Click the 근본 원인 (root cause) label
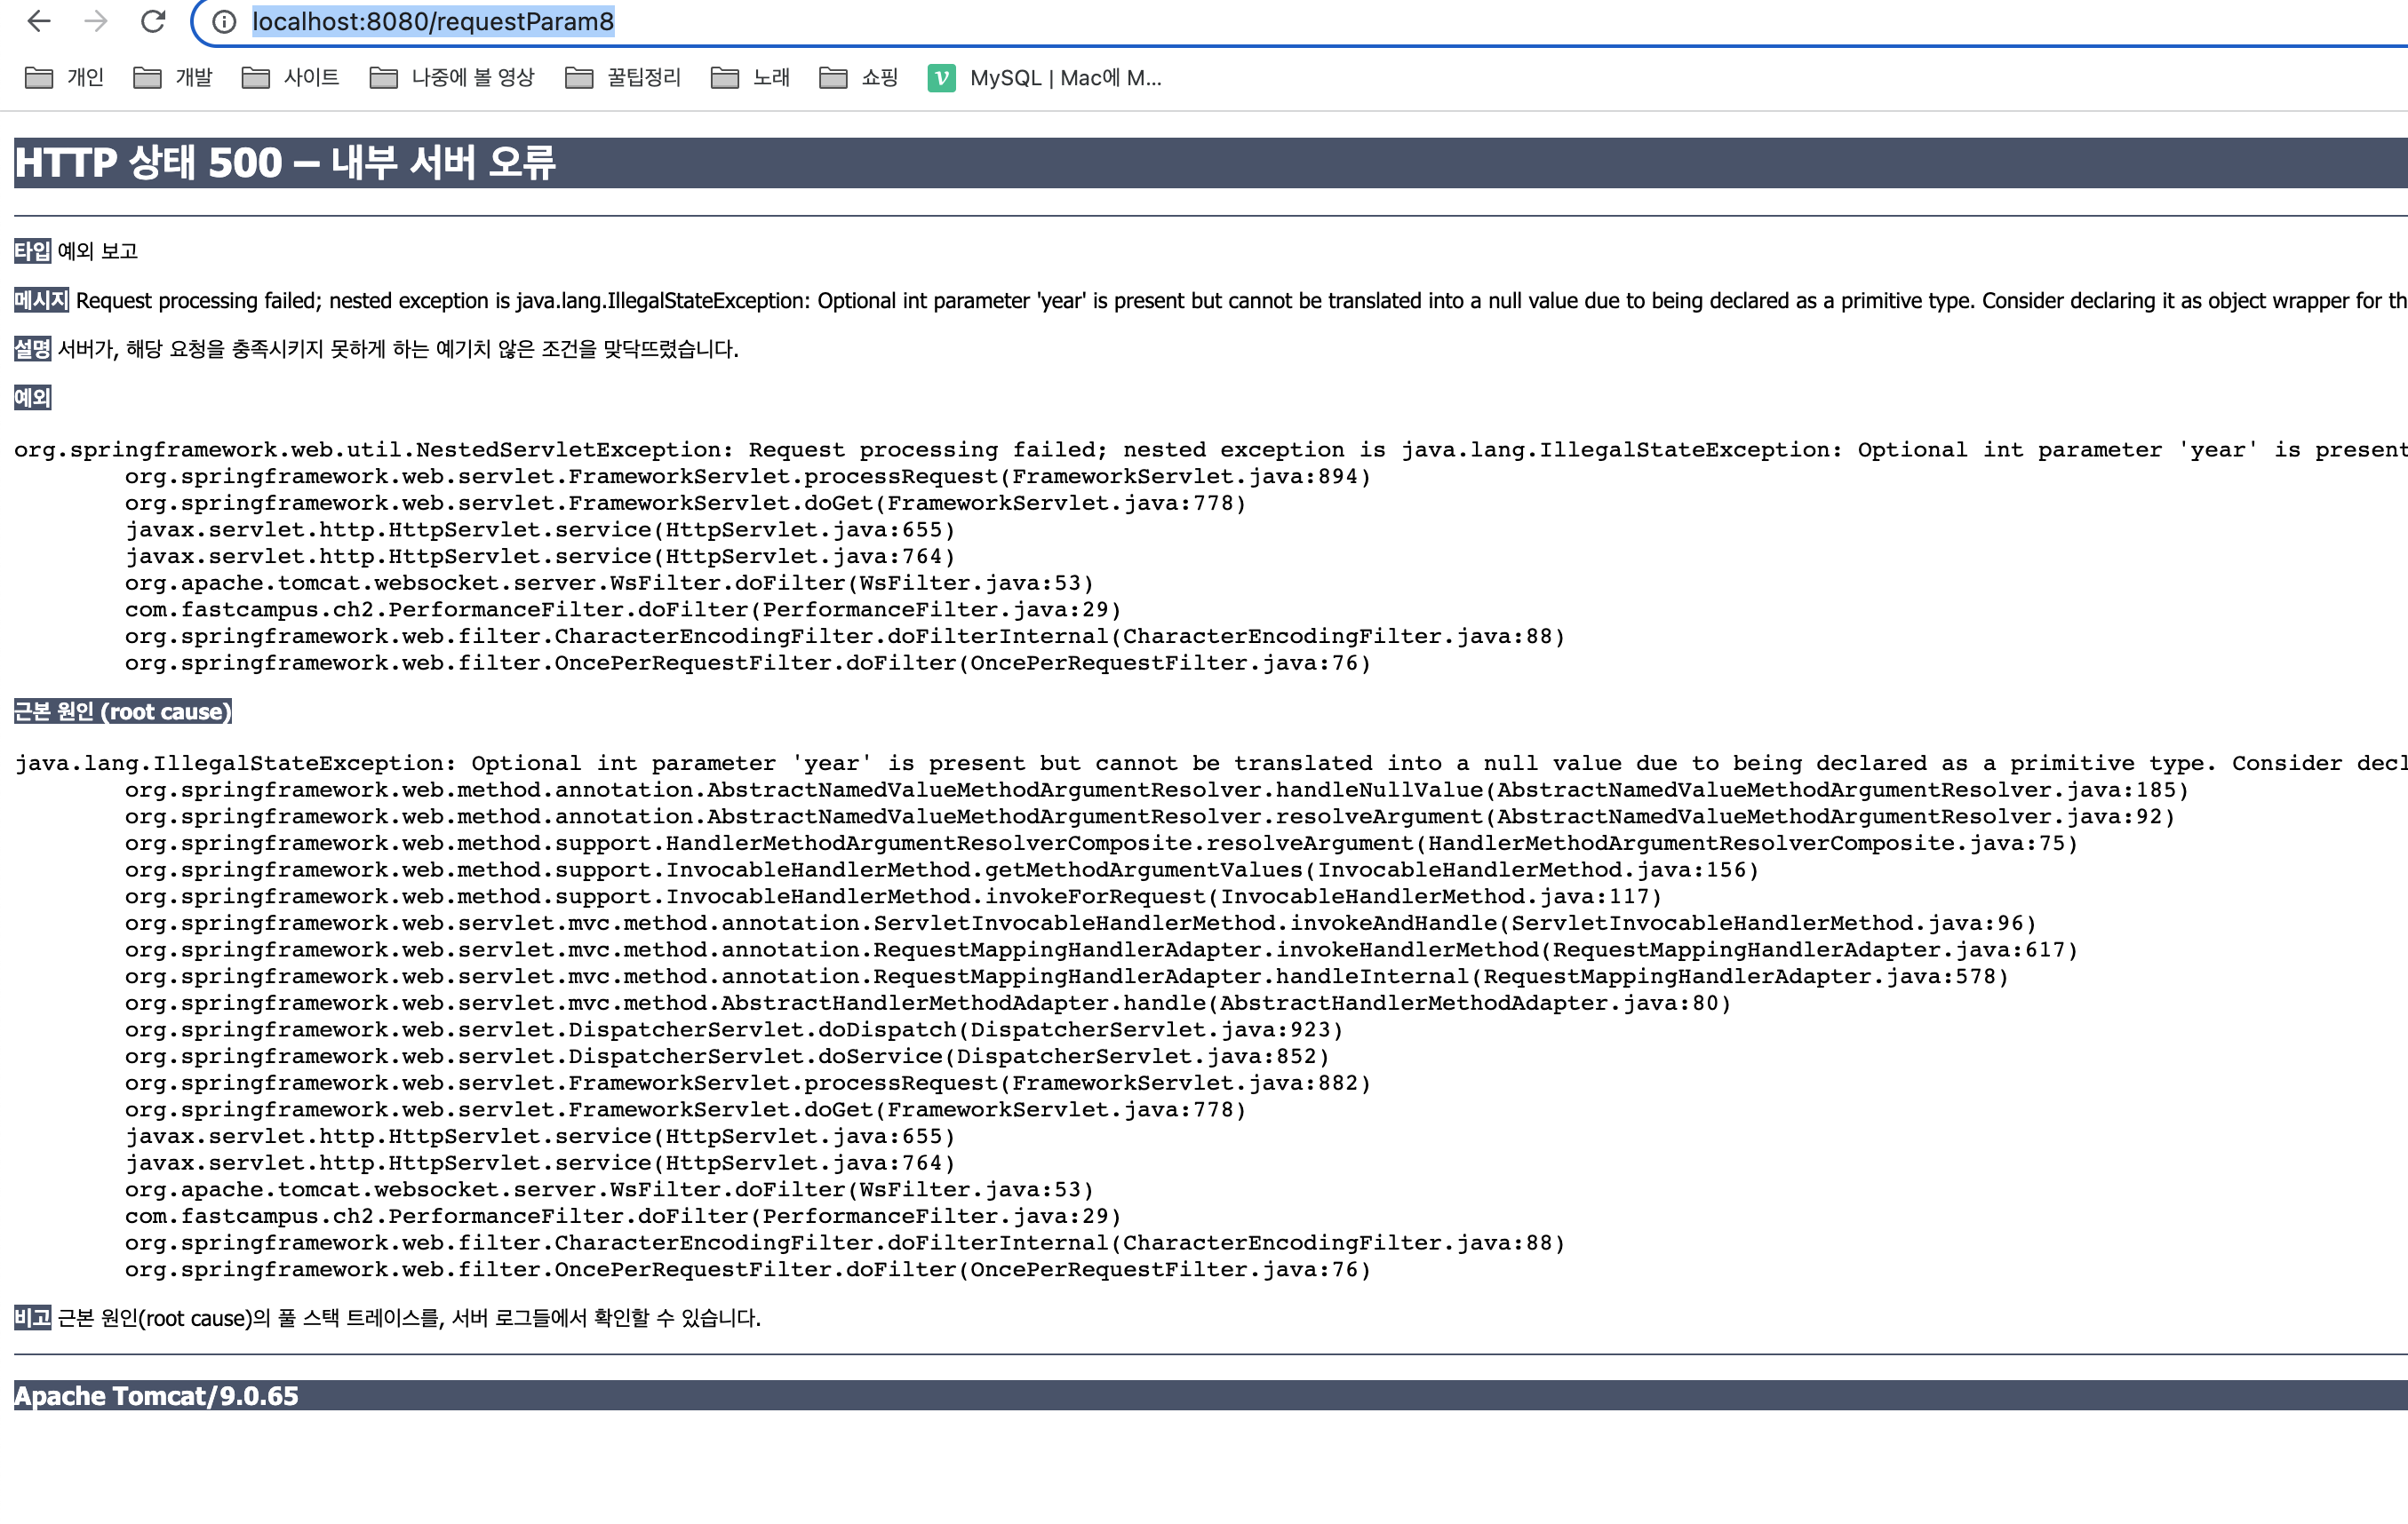2408x1524 pixels. (122, 711)
